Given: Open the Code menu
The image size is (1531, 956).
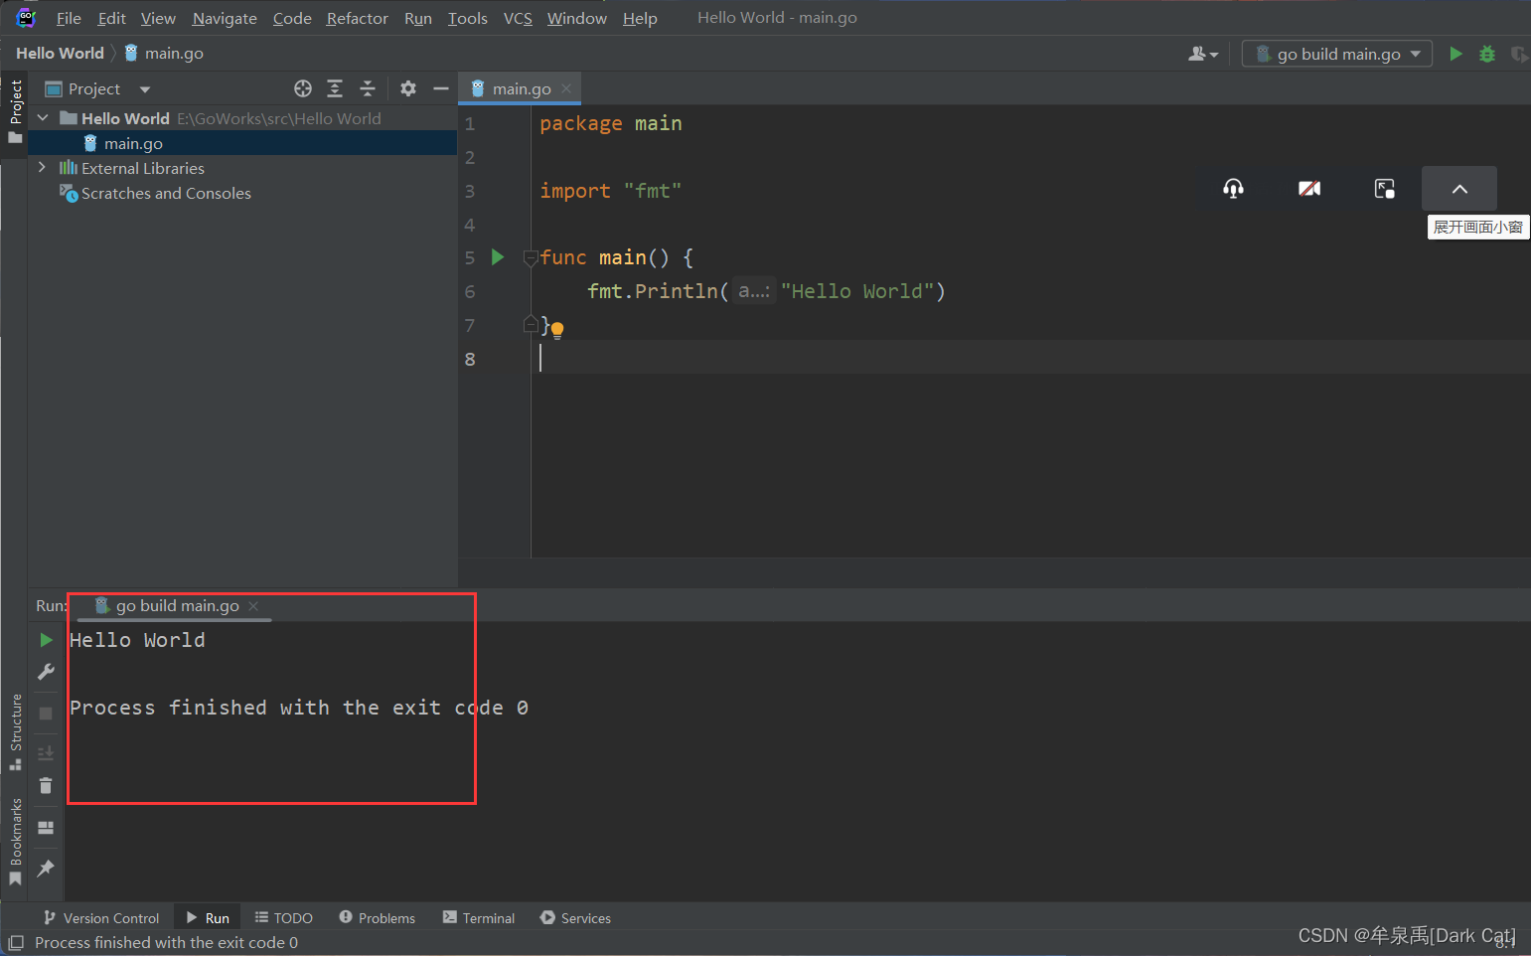Looking at the screenshot, I should click(292, 18).
